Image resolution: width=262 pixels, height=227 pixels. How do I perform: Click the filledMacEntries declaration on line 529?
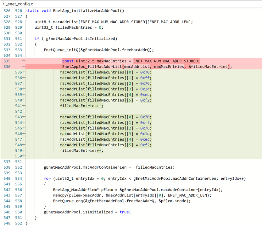(69, 27)
